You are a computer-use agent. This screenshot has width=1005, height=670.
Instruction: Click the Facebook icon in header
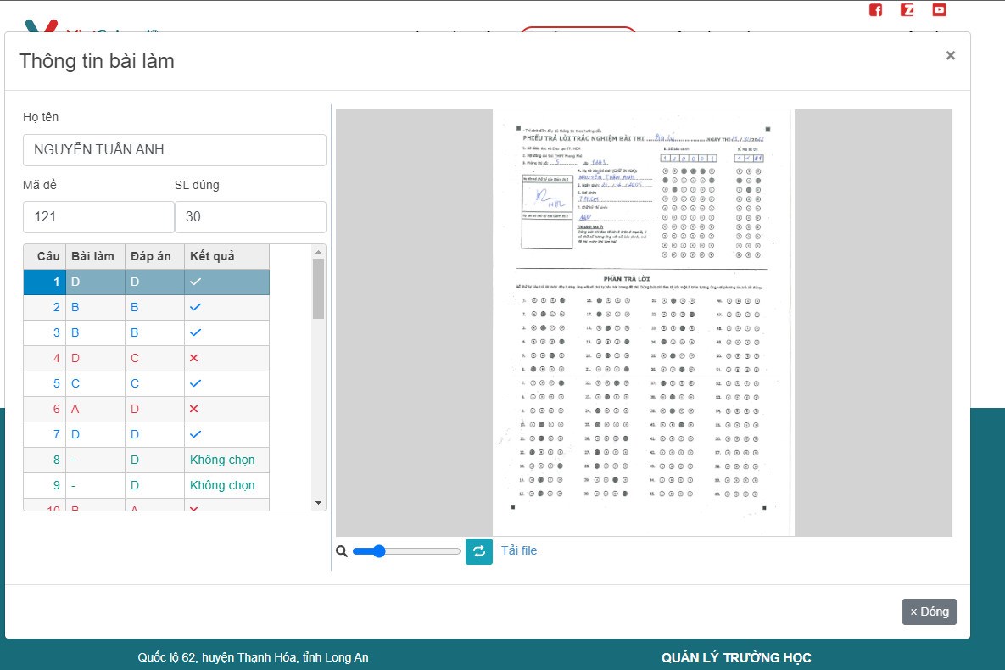876,10
